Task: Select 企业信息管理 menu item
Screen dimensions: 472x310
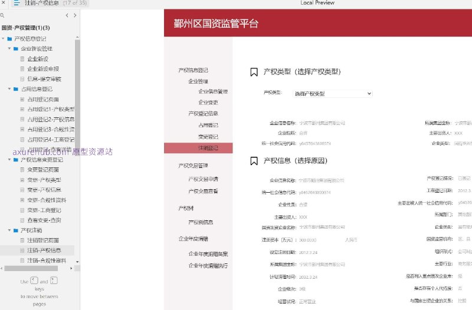Action: pyautogui.click(x=213, y=91)
